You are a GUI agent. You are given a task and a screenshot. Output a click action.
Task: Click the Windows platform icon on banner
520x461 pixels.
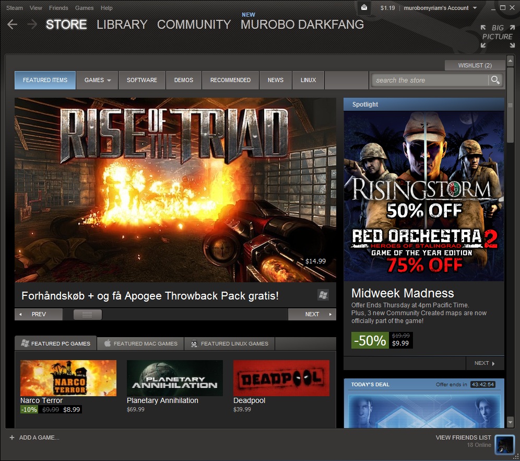point(323,295)
